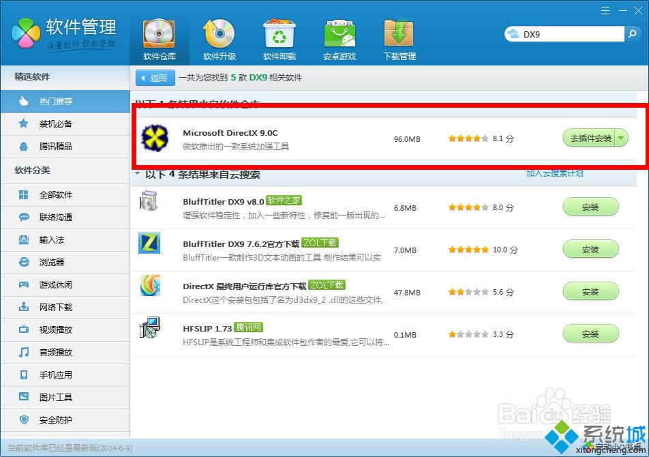Screen dimensions: 649x457
Task: Open the 视频播放 video category
Action: (x=65, y=329)
